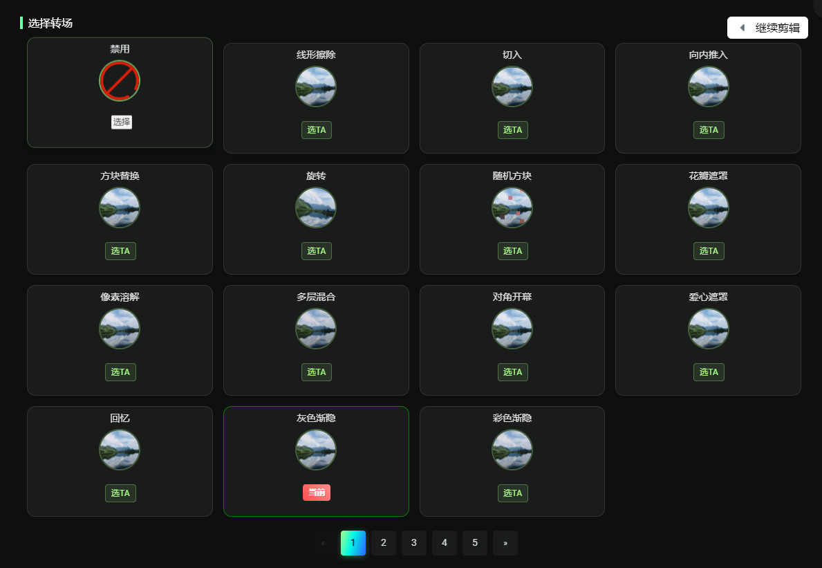Go to page 2 of transitions
Screen dimensions: 822x568
tap(383, 543)
